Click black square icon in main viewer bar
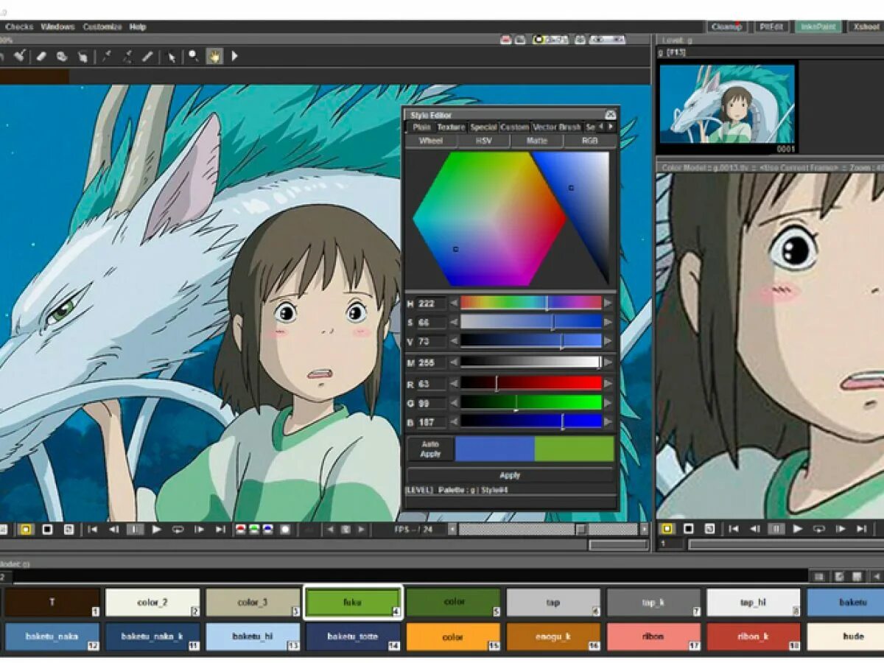Image resolution: width=884 pixels, height=663 pixels. [47, 529]
